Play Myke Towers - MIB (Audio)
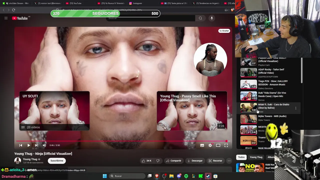This screenshot has width=320, height=180. 268,119
